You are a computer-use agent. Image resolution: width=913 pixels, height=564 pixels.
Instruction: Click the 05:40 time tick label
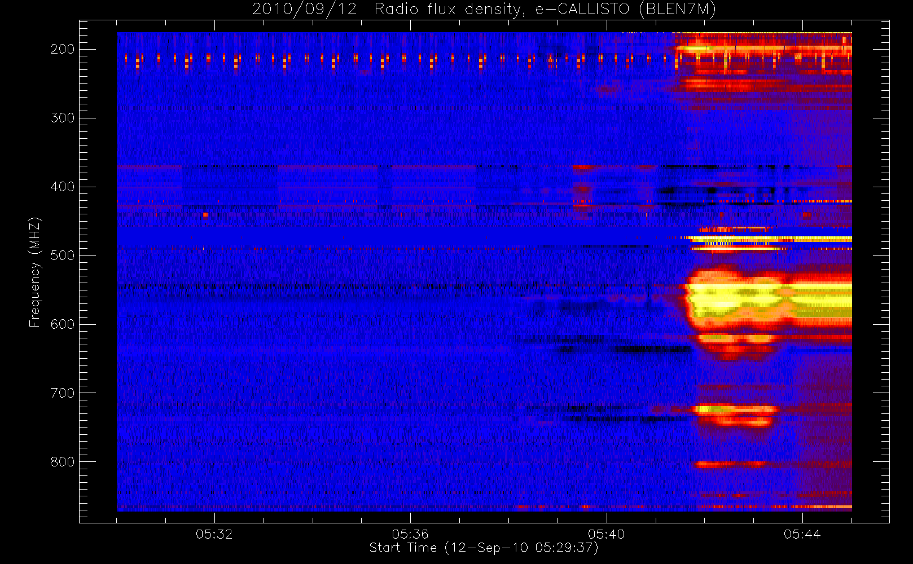click(x=606, y=534)
